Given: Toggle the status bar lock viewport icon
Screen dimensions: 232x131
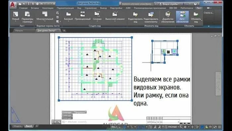Looking at the screenshot, I should point(163,127).
